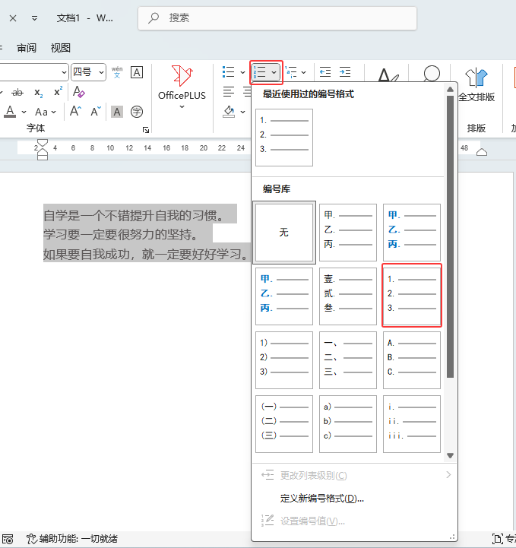The image size is (516, 548).
Task: Select a) b) c) numbering format
Action: pos(348,424)
